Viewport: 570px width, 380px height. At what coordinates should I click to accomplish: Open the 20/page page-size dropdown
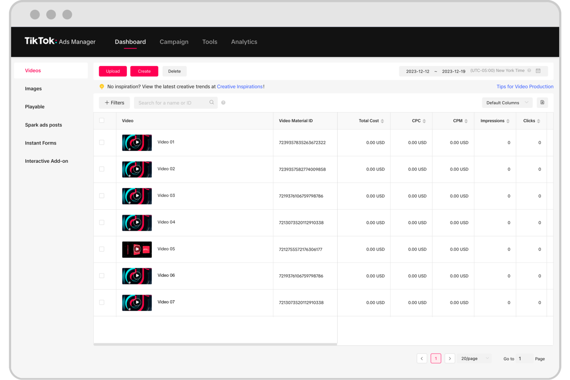tap(474, 358)
